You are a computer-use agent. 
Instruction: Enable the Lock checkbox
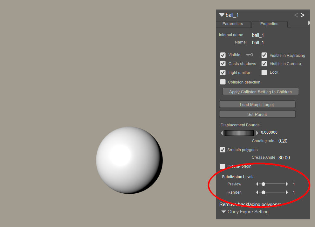click(264, 72)
